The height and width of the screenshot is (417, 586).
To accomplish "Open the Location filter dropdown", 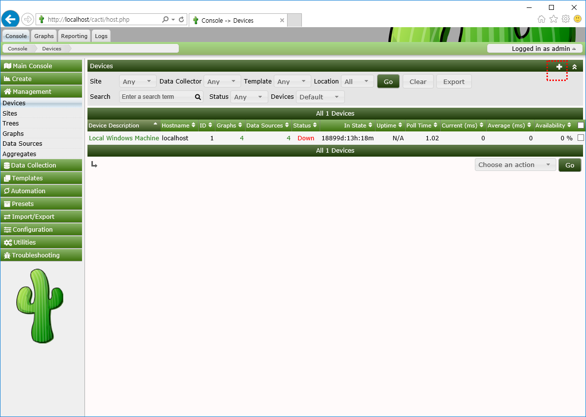I will coord(357,82).
